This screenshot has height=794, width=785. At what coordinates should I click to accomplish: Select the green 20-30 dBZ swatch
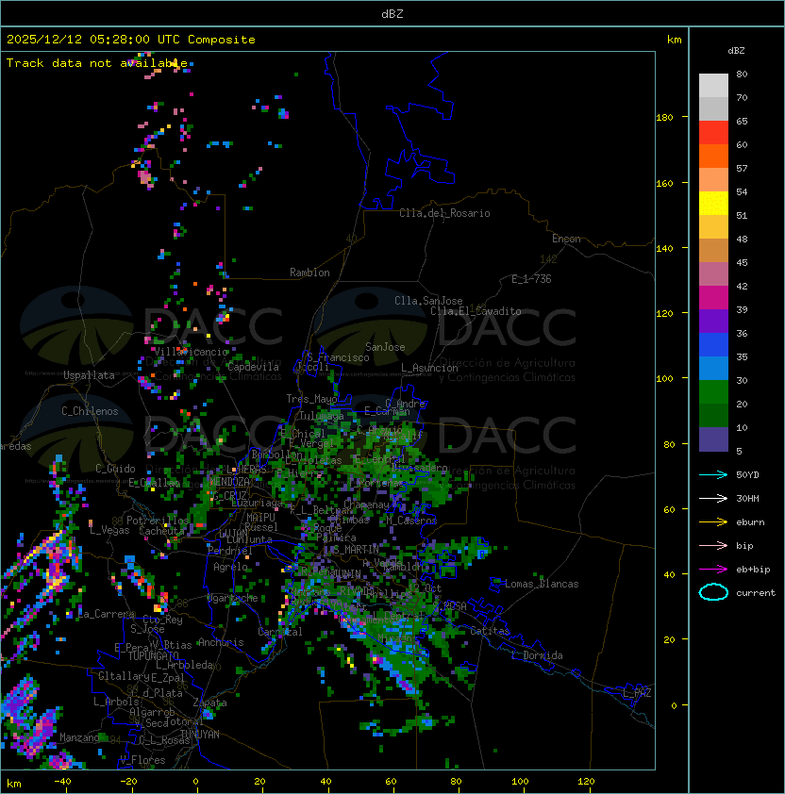pyautogui.click(x=713, y=392)
